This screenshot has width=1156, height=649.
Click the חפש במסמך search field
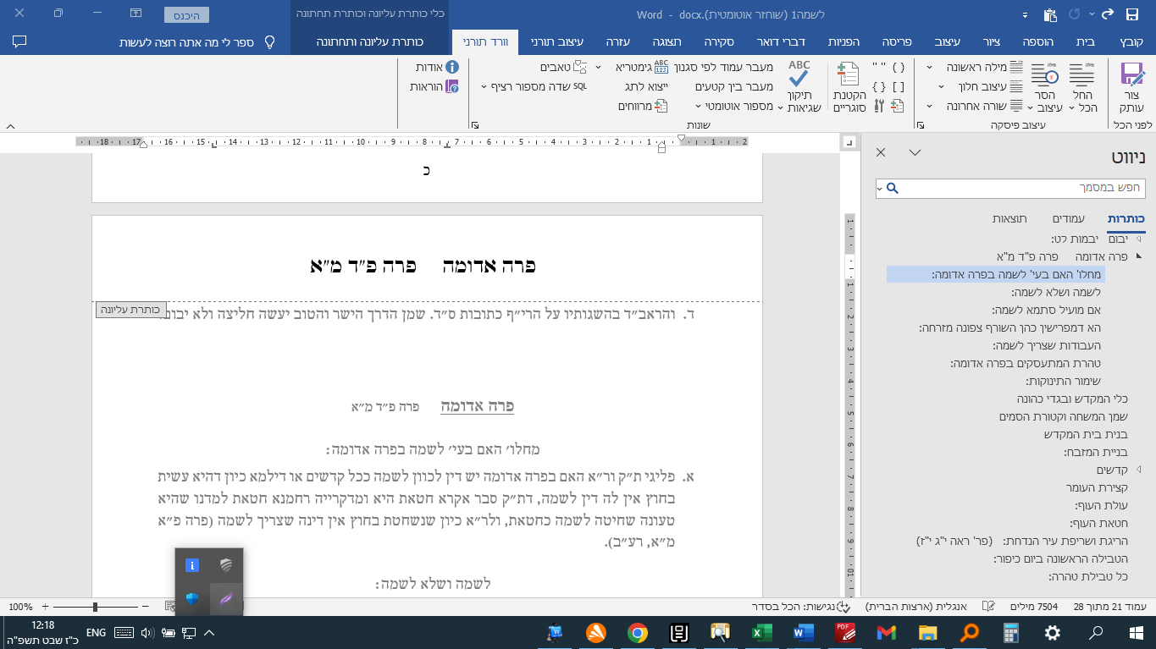[1010, 188]
